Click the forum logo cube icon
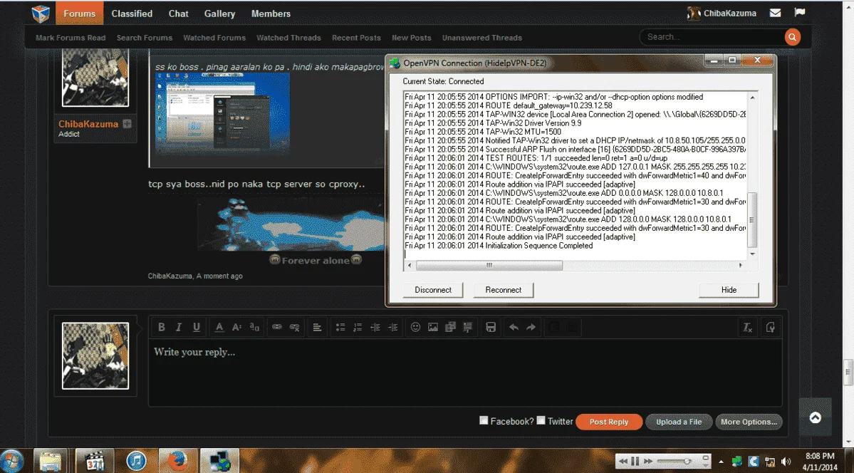The image size is (854, 473). tap(41, 14)
